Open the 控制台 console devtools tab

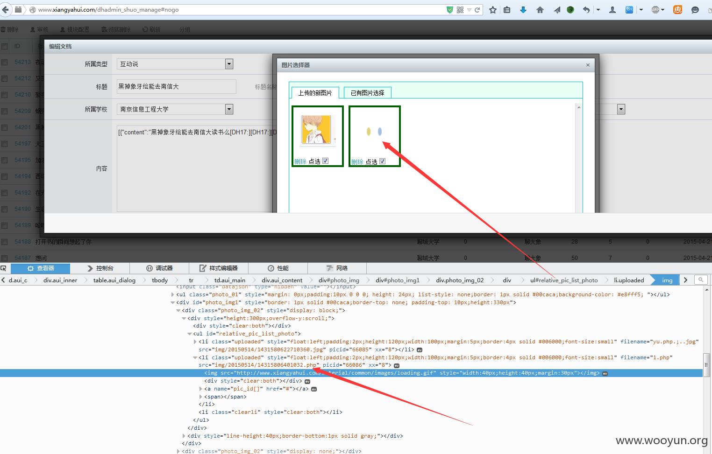(x=100, y=268)
